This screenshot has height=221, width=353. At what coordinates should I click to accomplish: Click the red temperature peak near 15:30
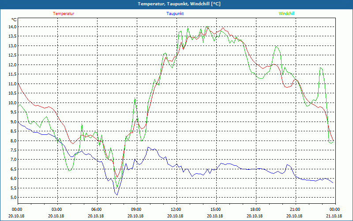223,27
